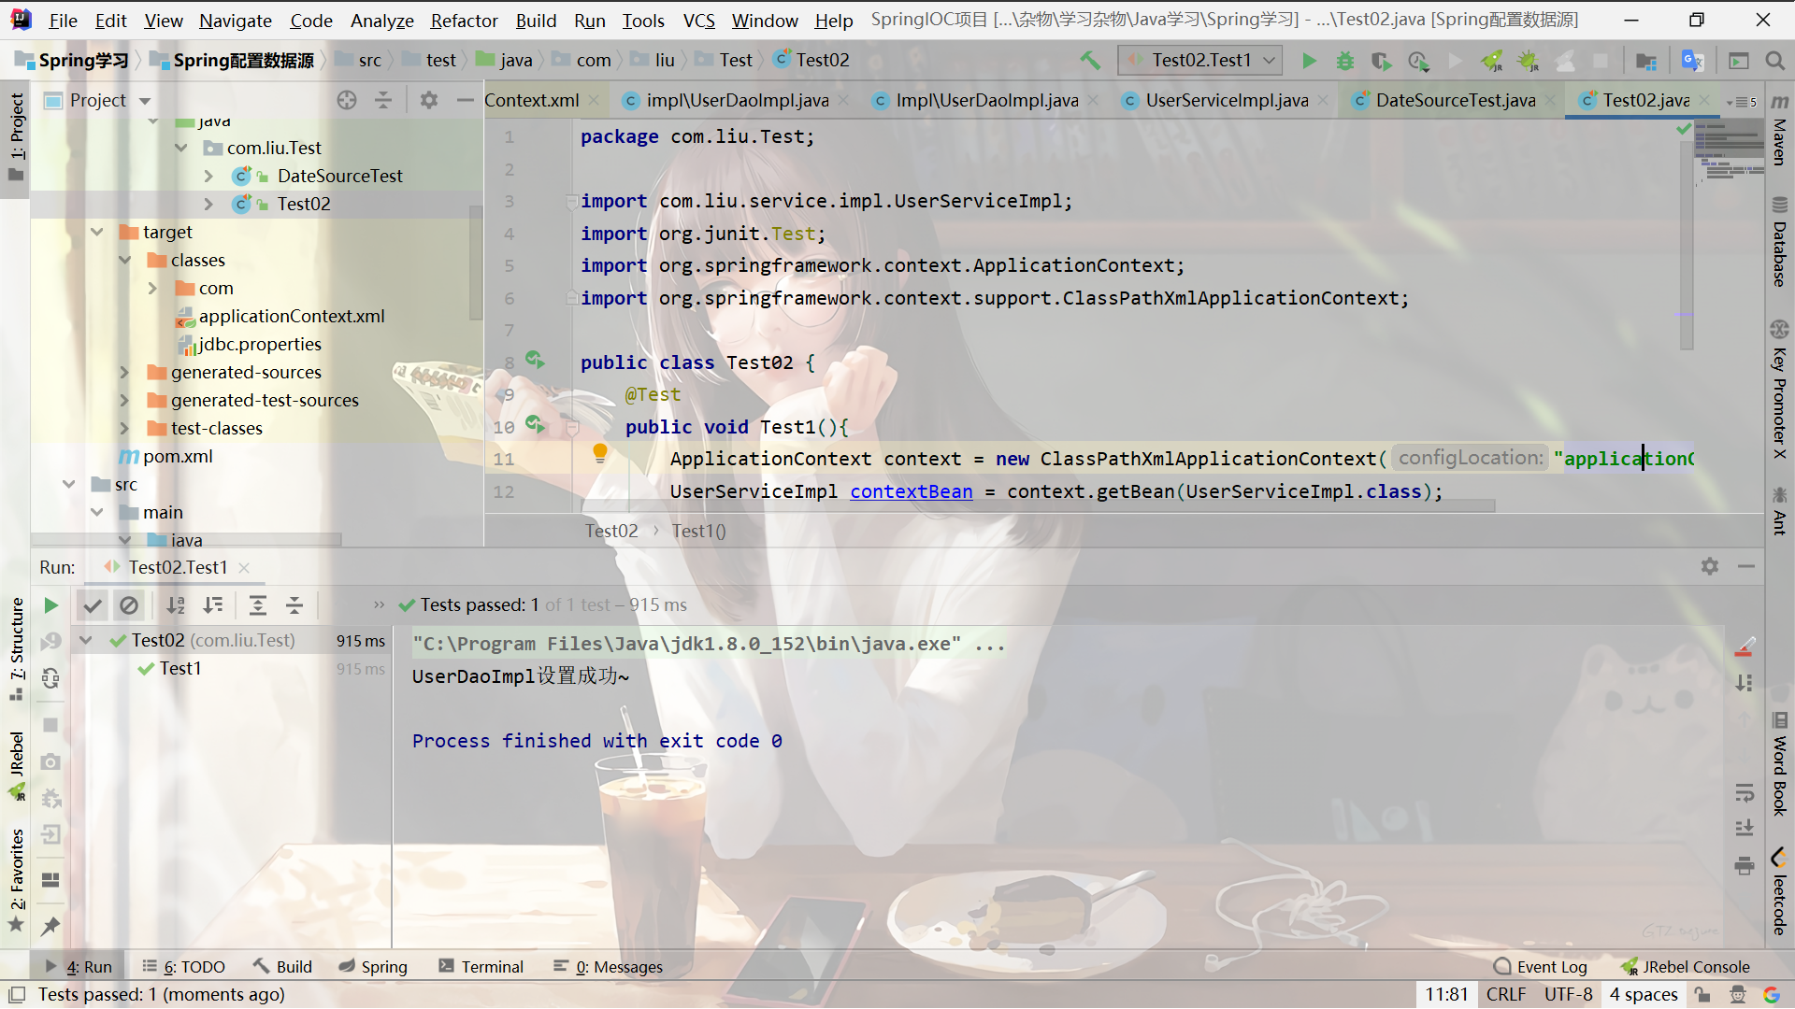Rerun tests in Run panel

pos(50,605)
